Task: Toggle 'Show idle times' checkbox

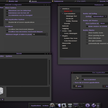Action: (87, 38)
